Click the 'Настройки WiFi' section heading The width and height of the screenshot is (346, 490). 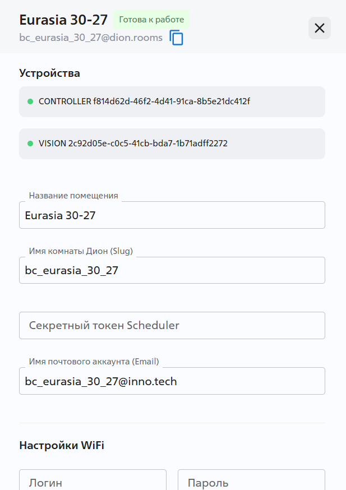click(62, 446)
